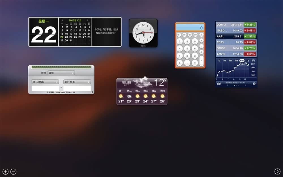Click the stock chart next-page arrow
Viewport: 283px width, 177px height.
click(245, 85)
